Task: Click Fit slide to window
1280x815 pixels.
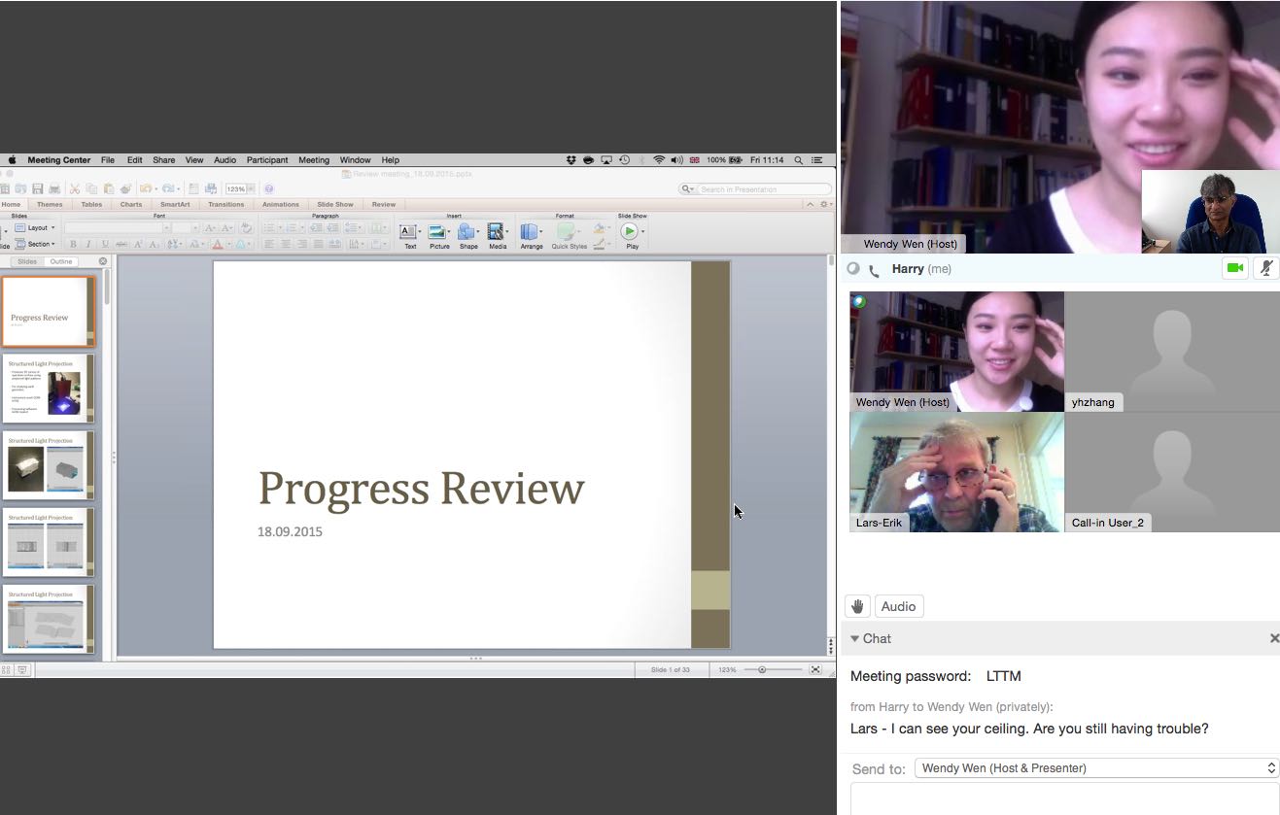Action: click(814, 668)
